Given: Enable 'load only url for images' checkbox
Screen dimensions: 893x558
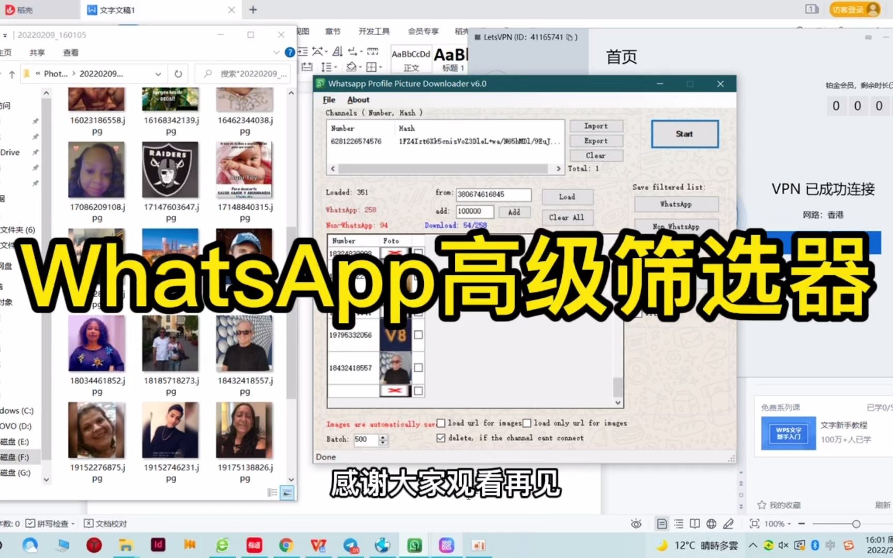Looking at the screenshot, I should [x=527, y=423].
